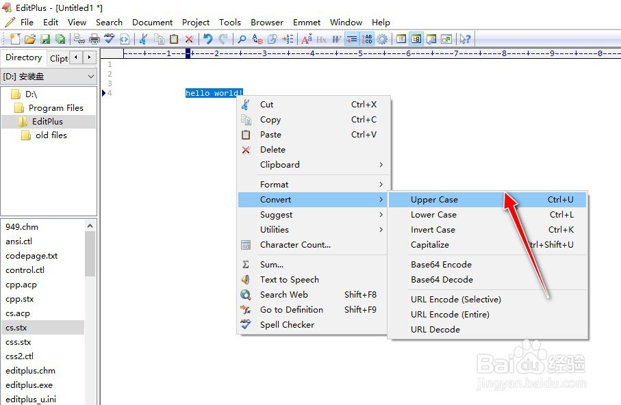Select the Program Files folder

coord(56,107)
